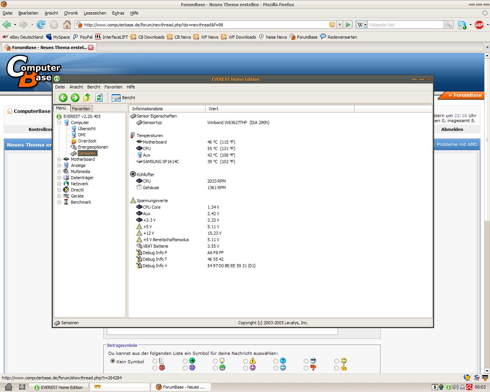Click Firefox forward arrow button

click(x=23, y=24)
